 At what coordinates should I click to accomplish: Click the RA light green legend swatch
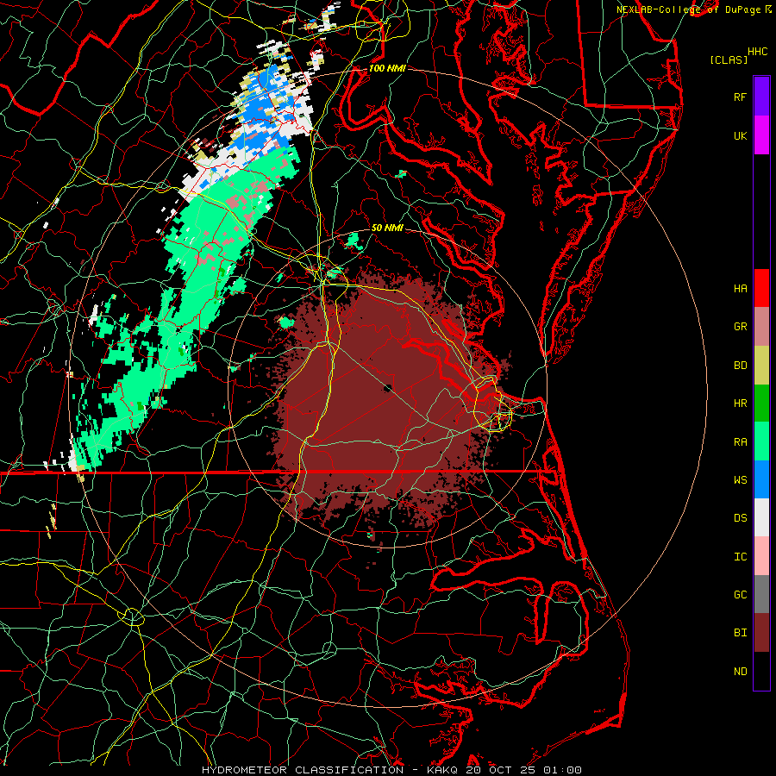point(761,441)
